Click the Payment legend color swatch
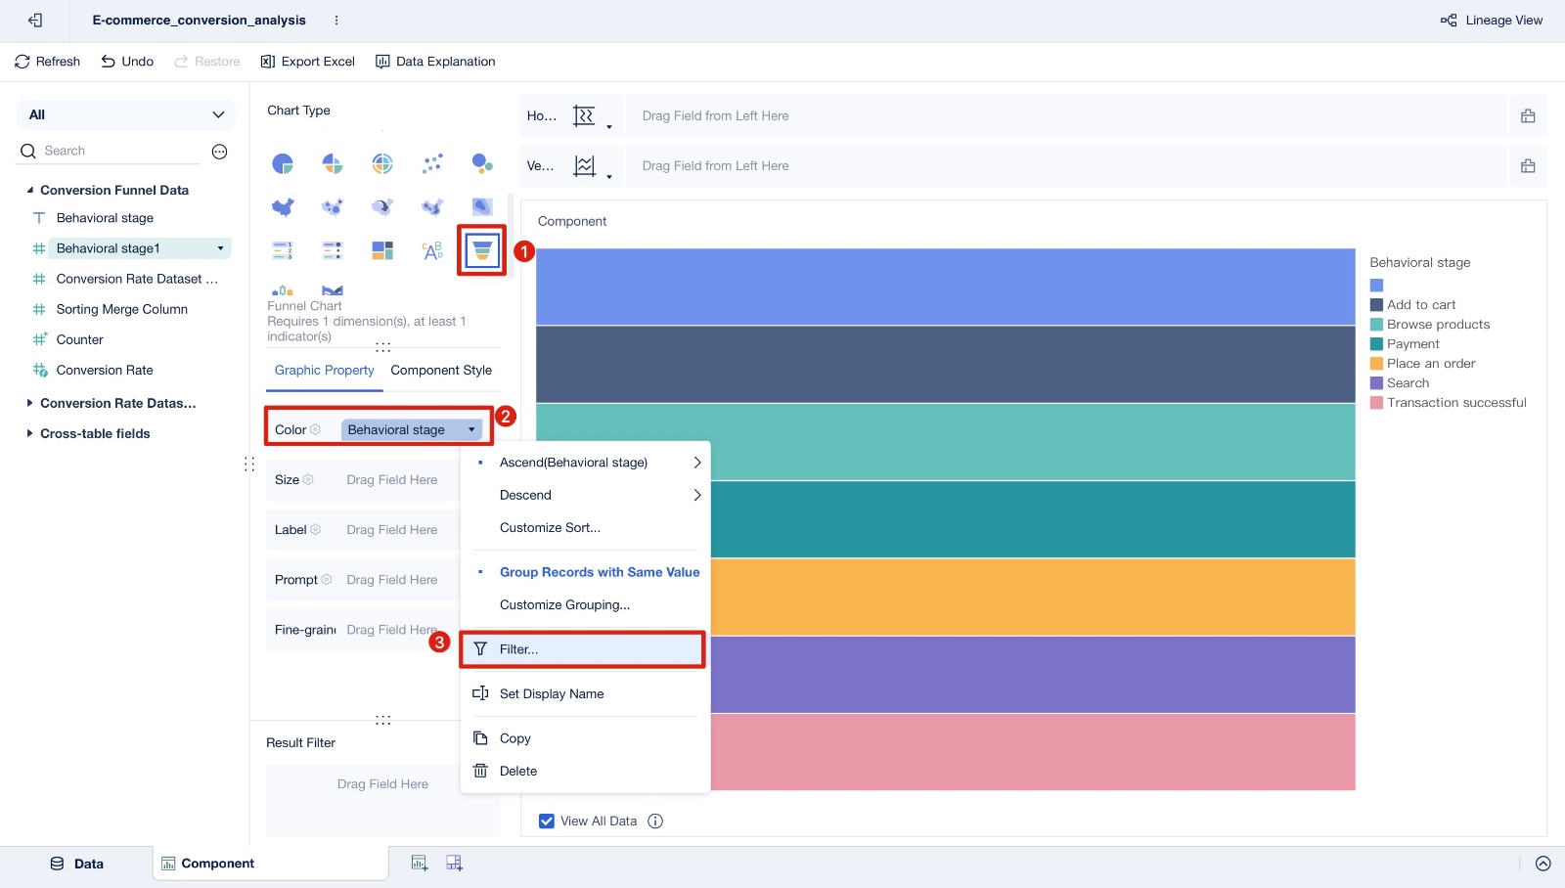Screen dimensions: 1565x888 pyautogui.click(x=1376, y=343)
